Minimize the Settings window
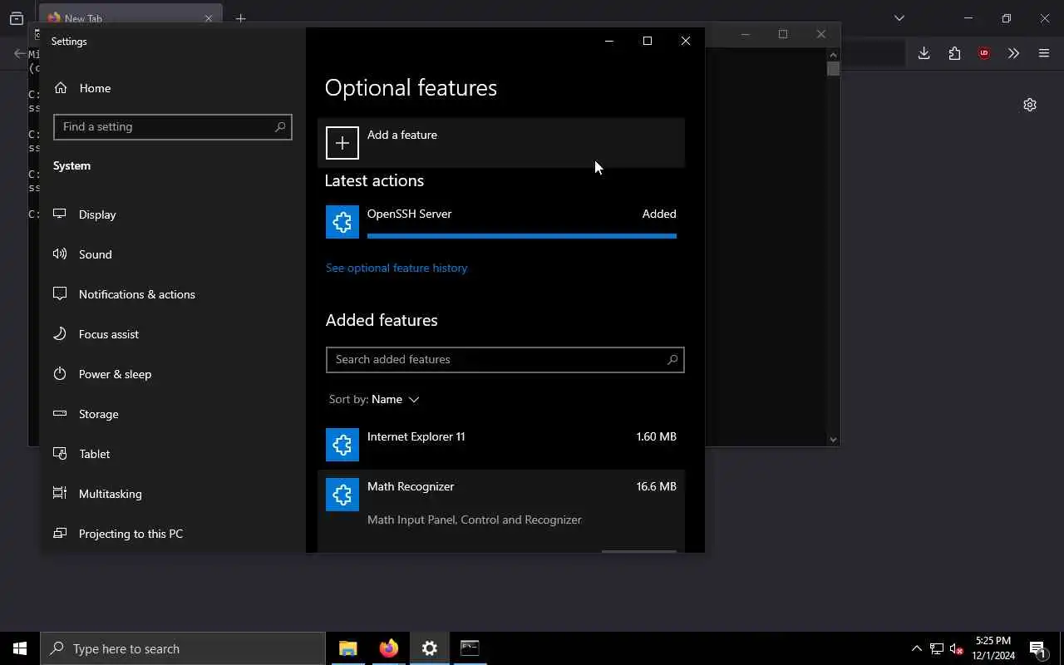 coord(609,41)
